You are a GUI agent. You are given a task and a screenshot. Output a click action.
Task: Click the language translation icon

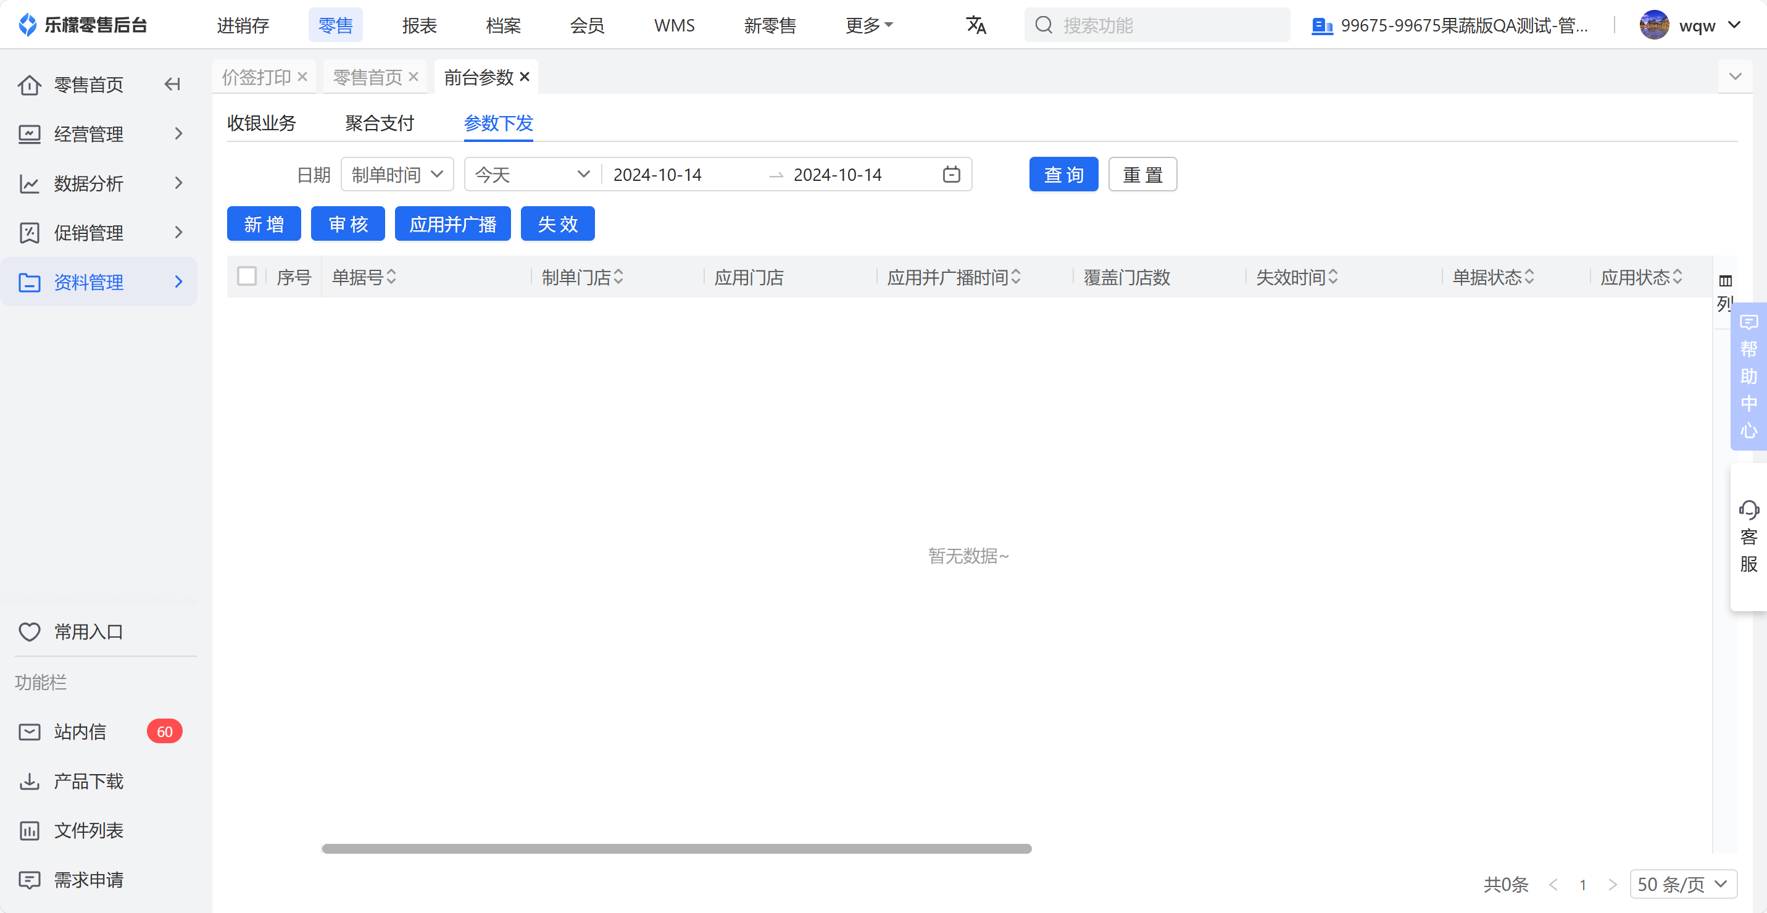point(975,25)
